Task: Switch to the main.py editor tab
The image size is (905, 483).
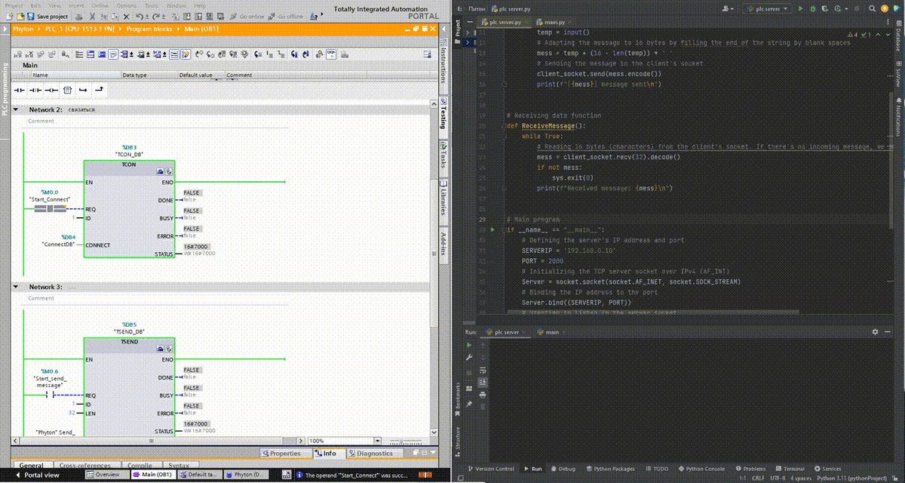Action: pyautogui.click(x=555, y=23)
